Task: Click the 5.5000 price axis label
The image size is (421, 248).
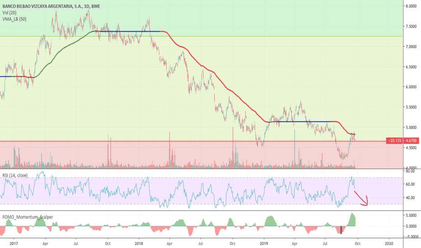Action: [411, 107]
